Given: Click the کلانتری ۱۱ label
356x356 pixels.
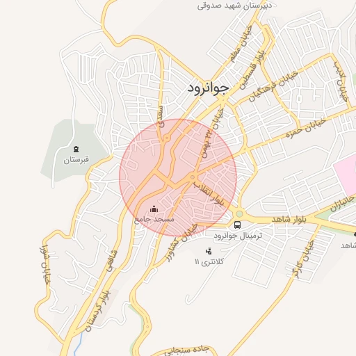Looking at the screenshot, I should click(x=209, y=262).
